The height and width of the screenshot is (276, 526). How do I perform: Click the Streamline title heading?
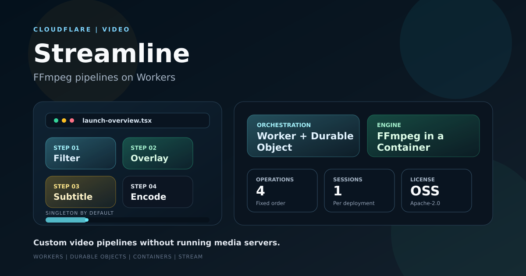tap(111, 53)
